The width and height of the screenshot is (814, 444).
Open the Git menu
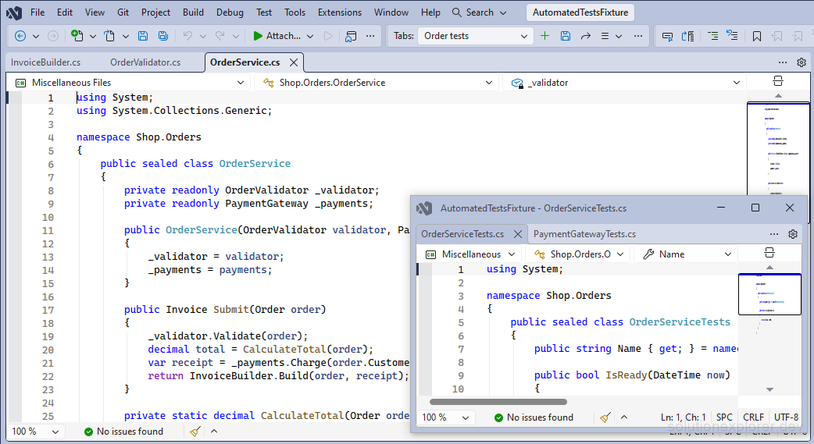[x=123, y=12]
